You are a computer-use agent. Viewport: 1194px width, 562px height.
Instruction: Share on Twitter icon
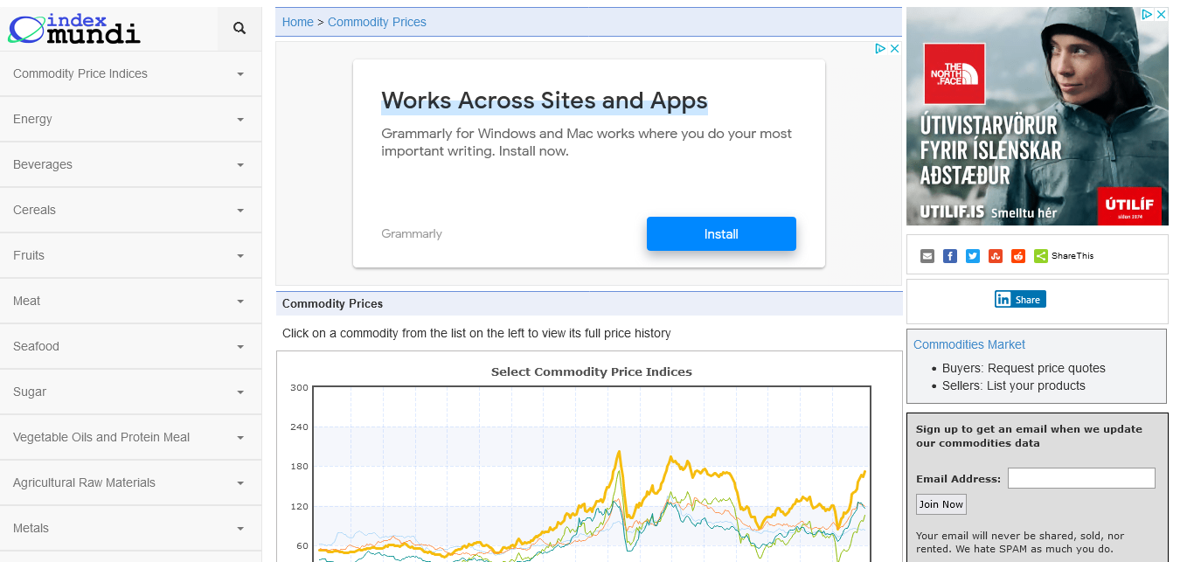(973, 256)
